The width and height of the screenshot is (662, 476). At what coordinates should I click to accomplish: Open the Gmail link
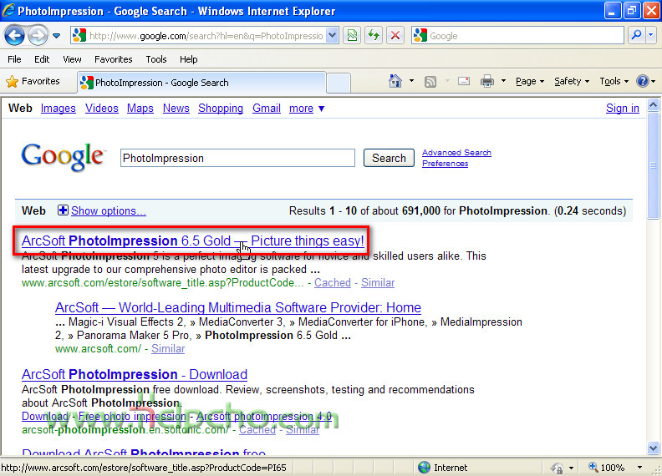point(267,109)
